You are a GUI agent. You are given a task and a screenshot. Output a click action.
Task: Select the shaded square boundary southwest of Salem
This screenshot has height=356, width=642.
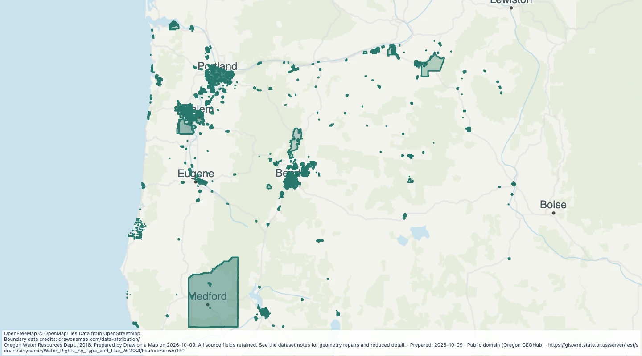pyautogui.click(x=185, y=127)
